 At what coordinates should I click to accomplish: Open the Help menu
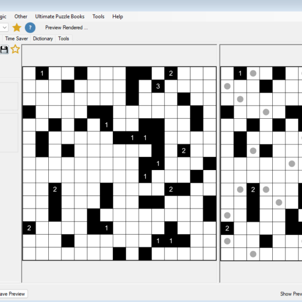point(118,17)
